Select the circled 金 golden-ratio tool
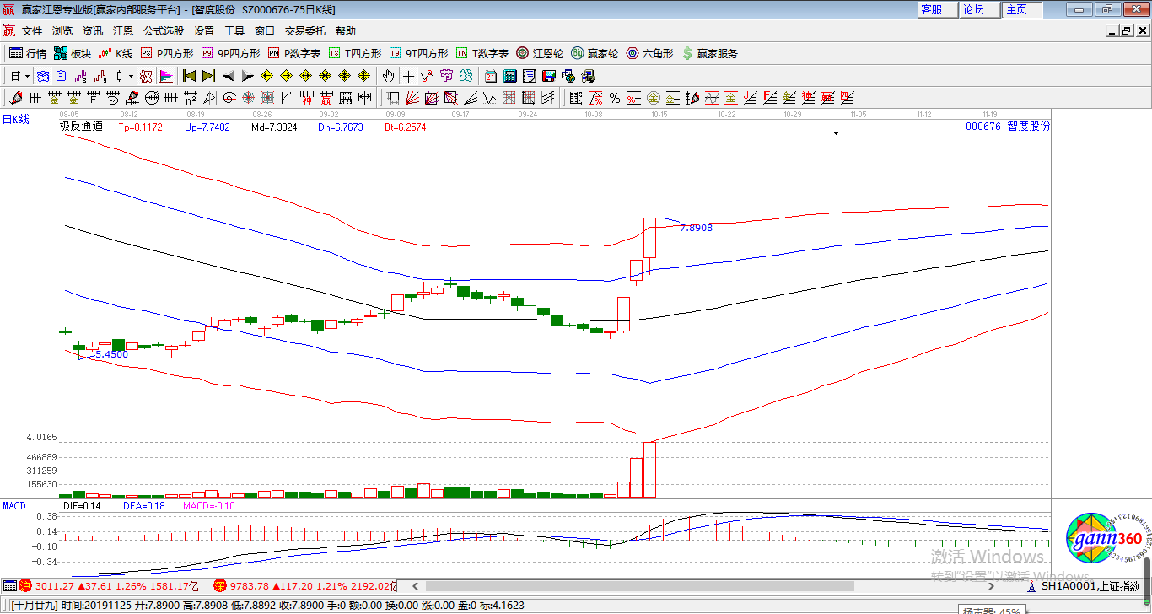 (654, 98)
